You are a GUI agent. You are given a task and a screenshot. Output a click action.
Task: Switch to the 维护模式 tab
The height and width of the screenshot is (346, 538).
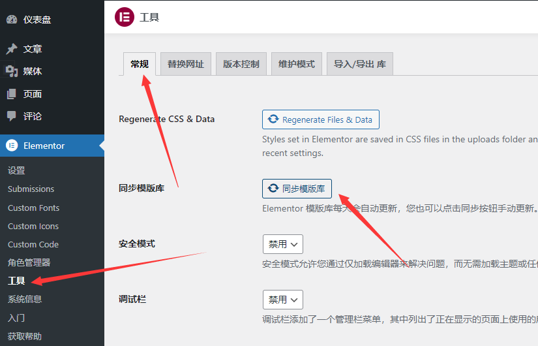[297, 64]
